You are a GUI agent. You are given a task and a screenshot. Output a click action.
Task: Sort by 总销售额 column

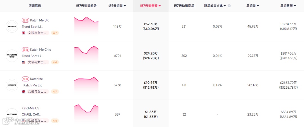pyautogui.click(x=288, y=6)
